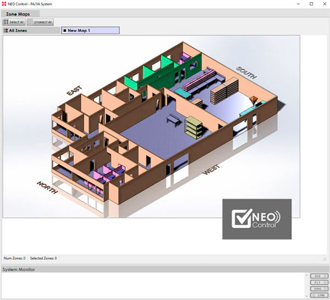Toggle the EMG emergency indicator
The width and height of the screenshot is (330, 300).
click(x=318, y=289)
